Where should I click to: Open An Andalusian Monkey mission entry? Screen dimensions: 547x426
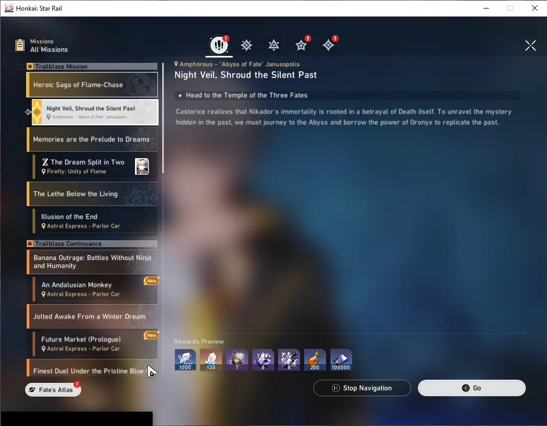coord(95,289)
